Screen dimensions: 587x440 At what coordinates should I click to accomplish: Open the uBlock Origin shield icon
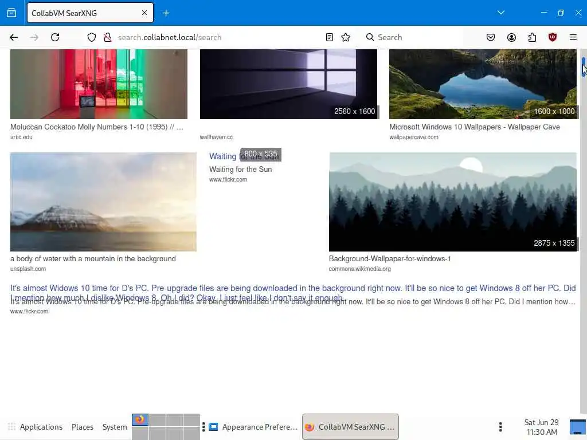553,37
